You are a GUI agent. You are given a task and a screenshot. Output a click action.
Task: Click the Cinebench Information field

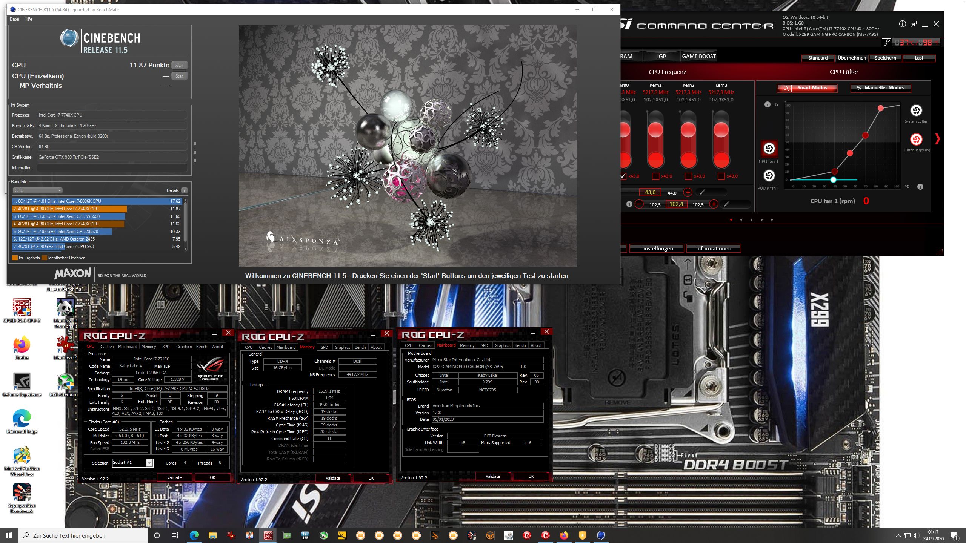click(x=112, y=168)
